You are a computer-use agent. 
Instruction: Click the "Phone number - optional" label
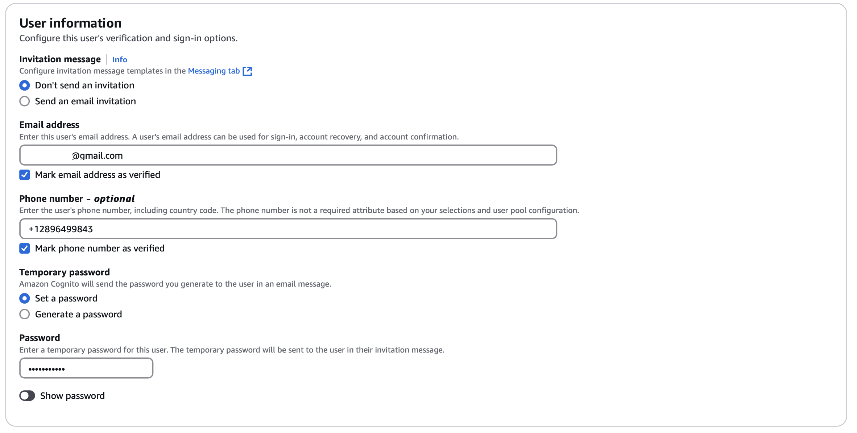click(77, 199)
